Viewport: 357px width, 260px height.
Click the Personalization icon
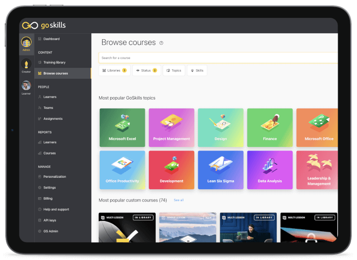point(40,177)
